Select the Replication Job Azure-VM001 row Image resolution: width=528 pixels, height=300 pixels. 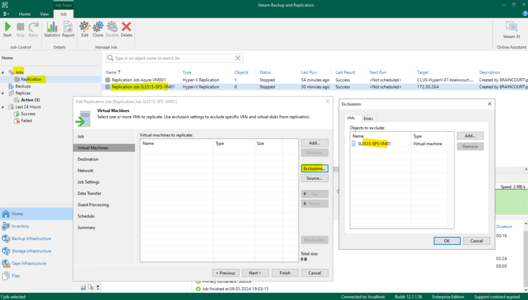[314, 80]
